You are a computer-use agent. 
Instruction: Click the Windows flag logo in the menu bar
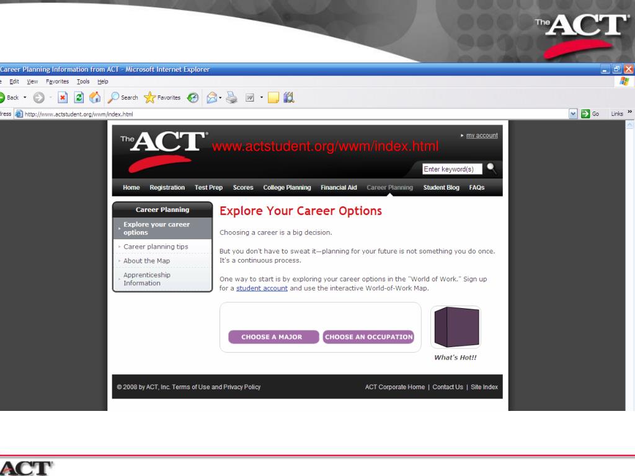point(624,81)
